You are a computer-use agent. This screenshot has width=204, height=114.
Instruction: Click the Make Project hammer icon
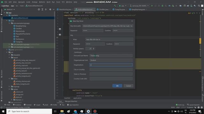[x=115, y=6]
